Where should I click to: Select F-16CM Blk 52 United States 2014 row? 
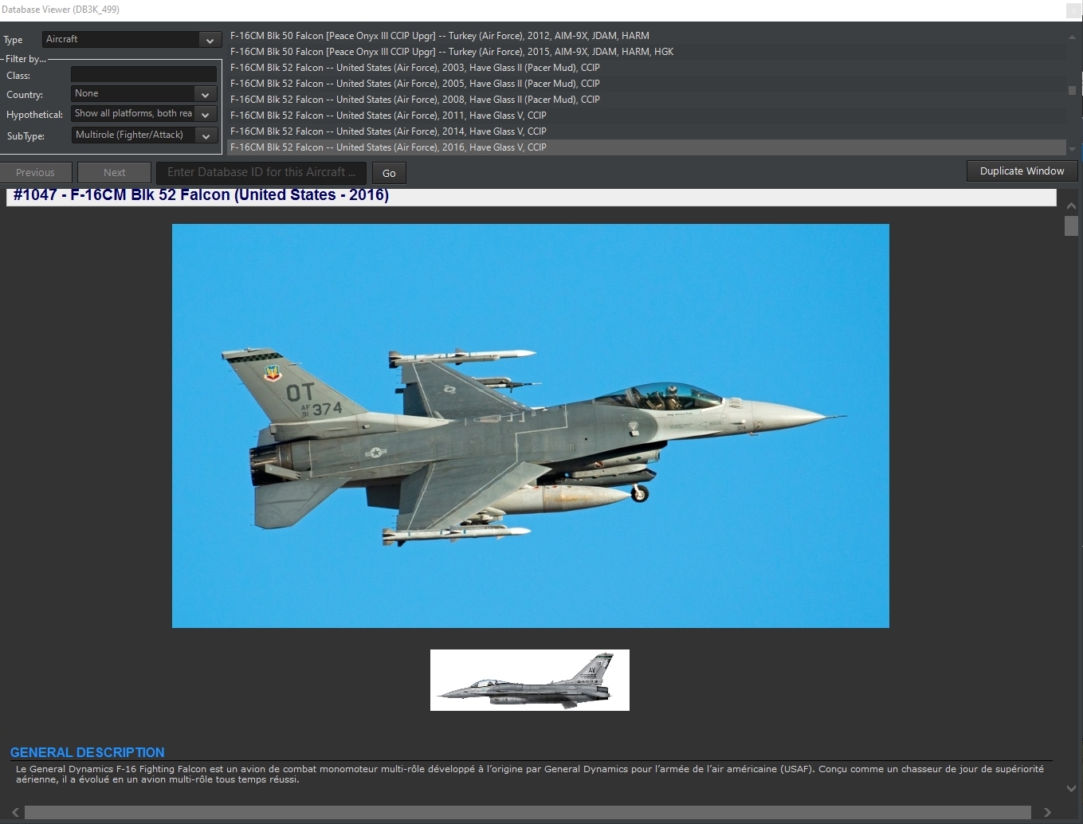[x=646, y=131]
